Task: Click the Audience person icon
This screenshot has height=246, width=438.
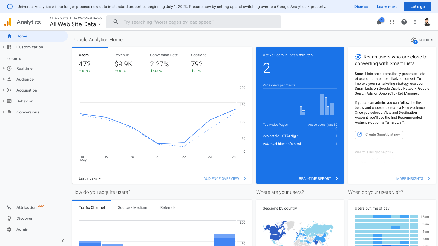Action: [9, 79]
